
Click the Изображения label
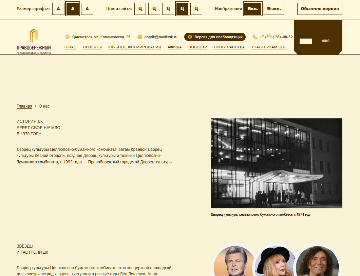(x=228, y=9)
